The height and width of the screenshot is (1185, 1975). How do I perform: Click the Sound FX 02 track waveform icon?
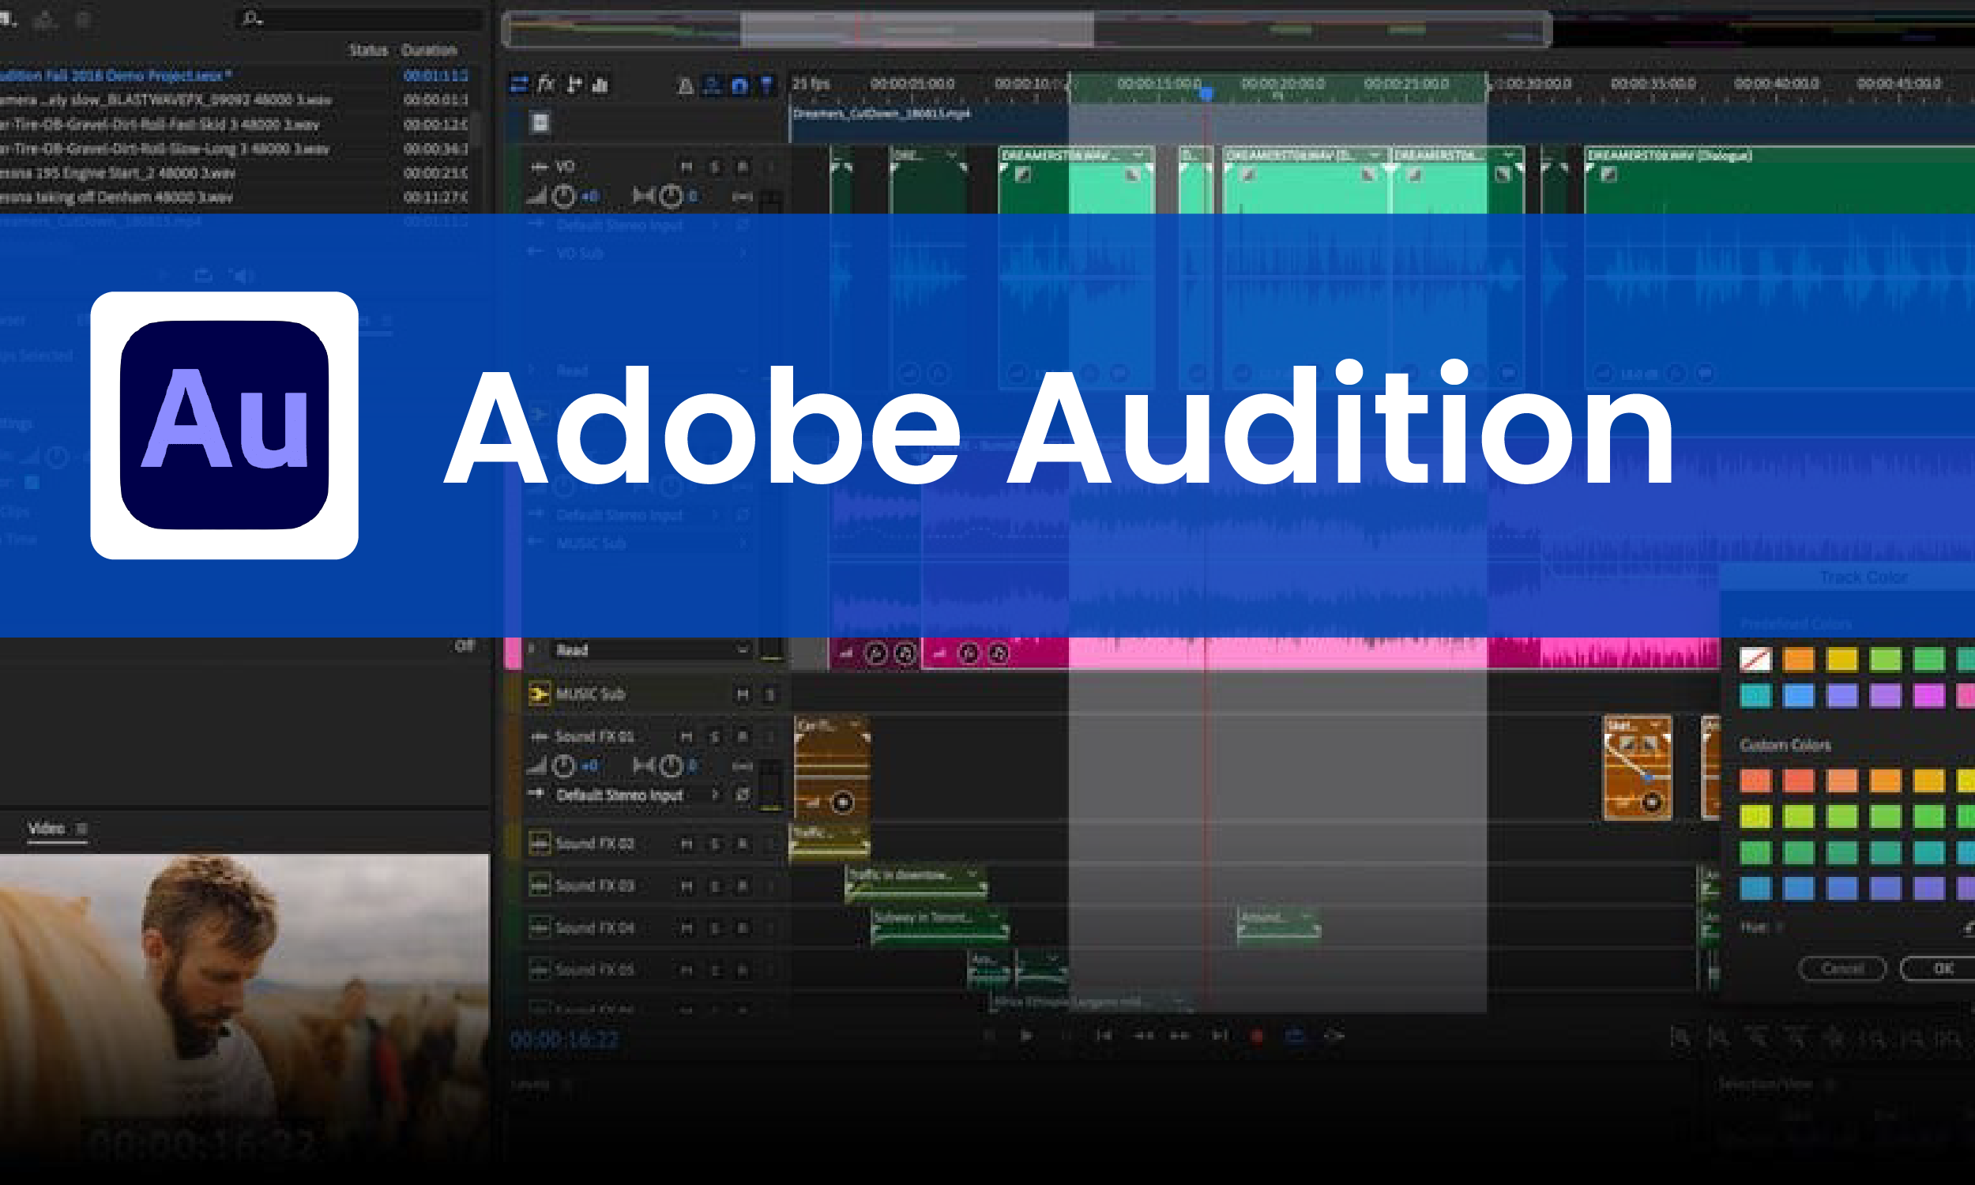(x=540, y=843)
